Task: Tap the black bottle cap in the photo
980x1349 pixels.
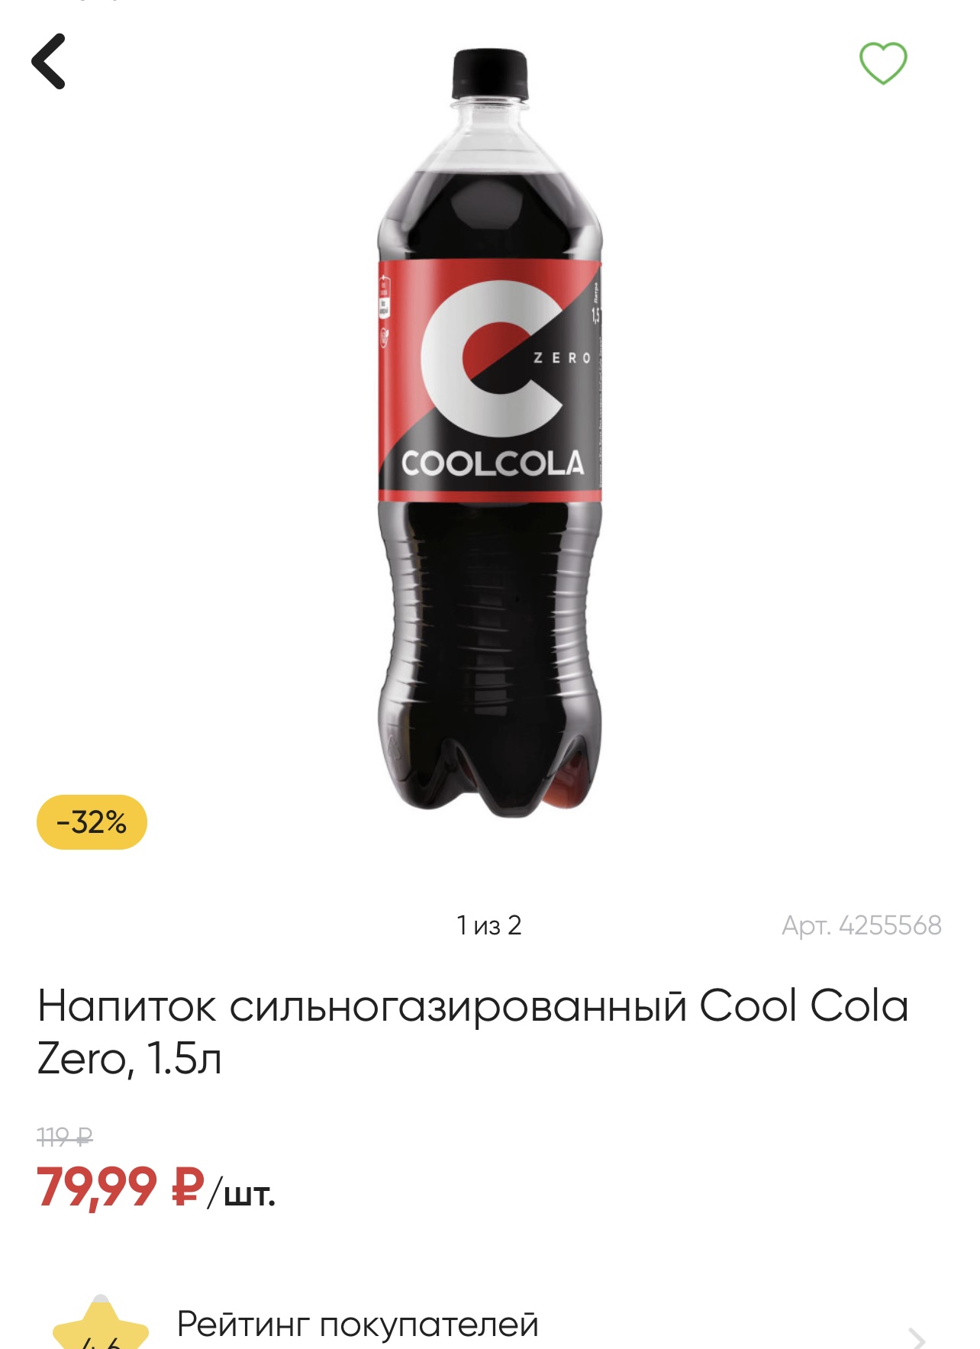Action: click(x=490, y=74)
